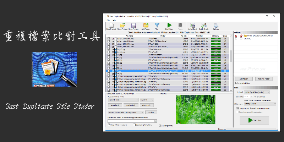Click the yellow folder icon in Folders list
284x142 pixels.
(245, 36)
